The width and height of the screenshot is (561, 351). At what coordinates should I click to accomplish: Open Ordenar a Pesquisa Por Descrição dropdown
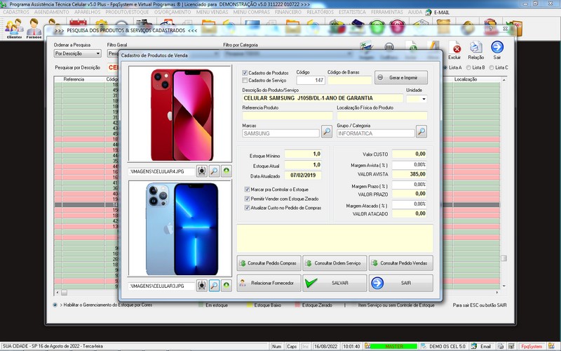coord(78,53)
